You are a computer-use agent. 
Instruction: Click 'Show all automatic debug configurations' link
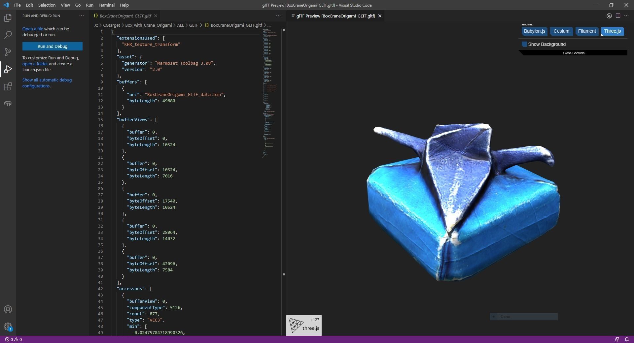coord(47,83)
